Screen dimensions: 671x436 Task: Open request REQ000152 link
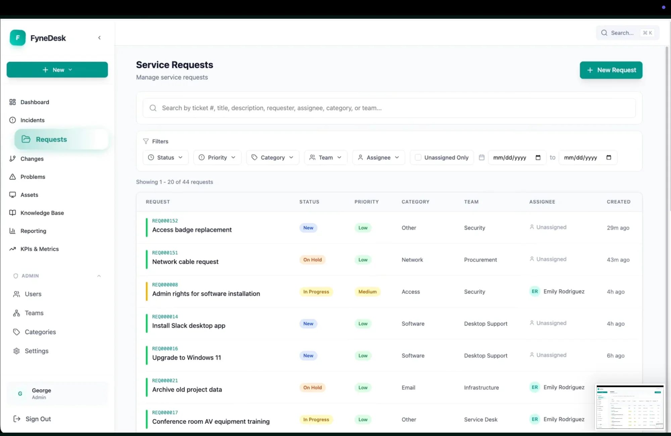pyautogui.click(x=165, y=221)
